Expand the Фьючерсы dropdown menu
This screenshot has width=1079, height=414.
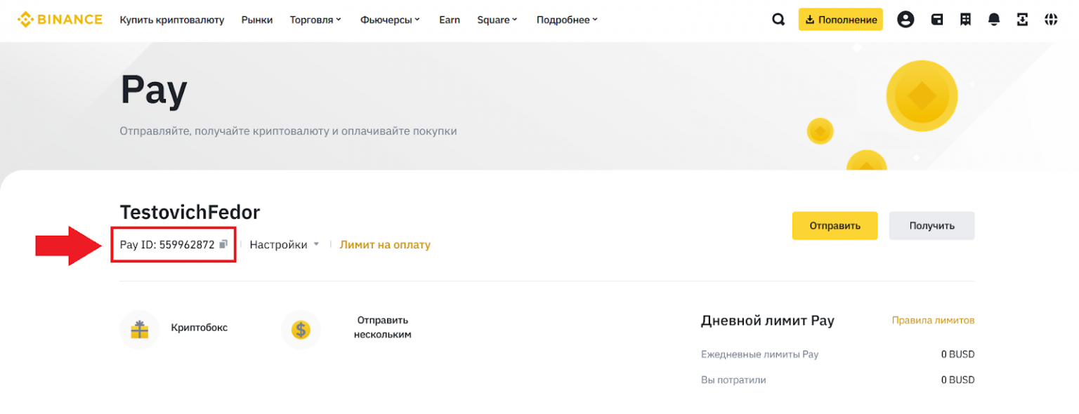tap(390, 20)
